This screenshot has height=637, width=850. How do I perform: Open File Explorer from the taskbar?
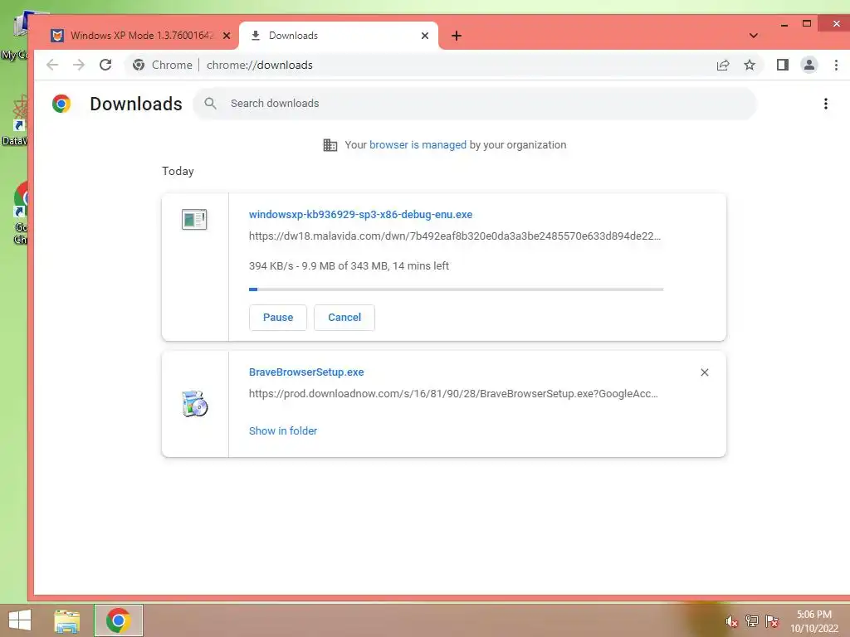click(x=66, y=620)
